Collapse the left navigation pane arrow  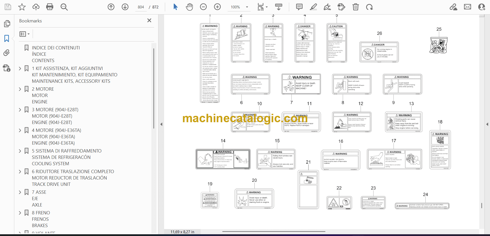tap(161, 124)
